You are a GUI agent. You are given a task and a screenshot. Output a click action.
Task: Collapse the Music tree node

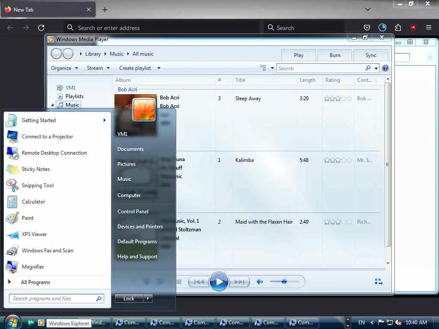(53, 105)
